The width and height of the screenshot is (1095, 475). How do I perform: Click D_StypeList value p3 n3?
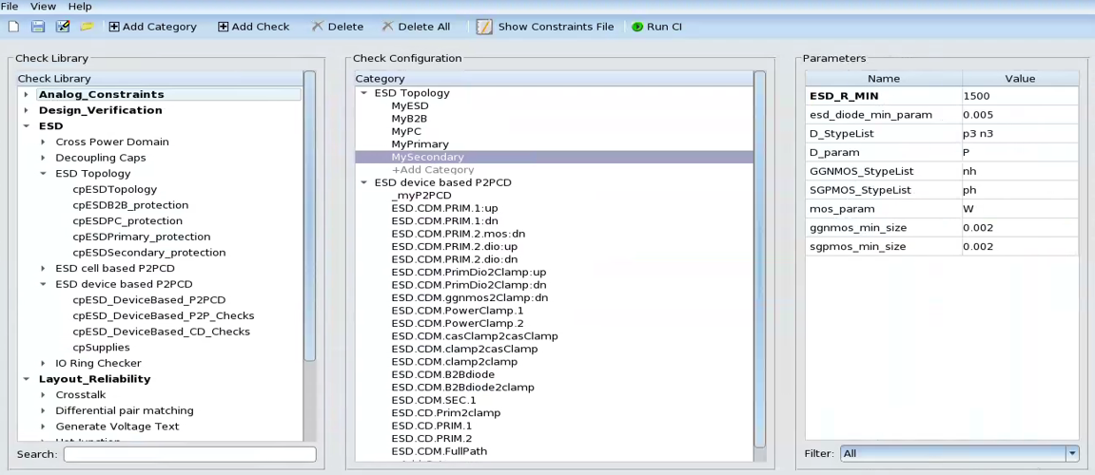[x=1020, y=133]
